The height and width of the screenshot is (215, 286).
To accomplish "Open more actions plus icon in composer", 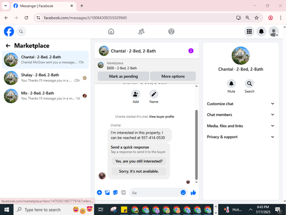I will click(100, 193).
